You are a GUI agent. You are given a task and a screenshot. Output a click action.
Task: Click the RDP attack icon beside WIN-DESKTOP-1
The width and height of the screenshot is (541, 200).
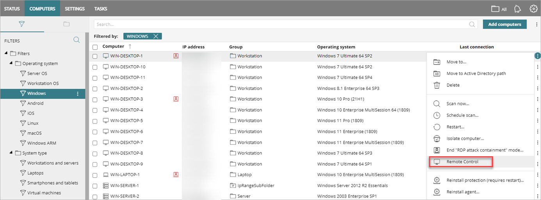coord(176,56)
